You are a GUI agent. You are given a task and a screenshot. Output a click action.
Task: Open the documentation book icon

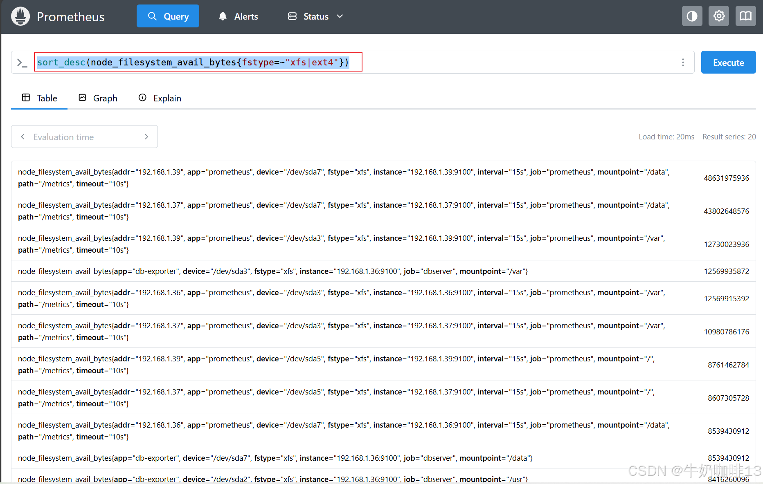coord(745,16)
